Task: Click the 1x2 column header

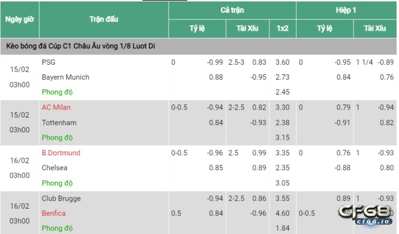Action: 282,28
